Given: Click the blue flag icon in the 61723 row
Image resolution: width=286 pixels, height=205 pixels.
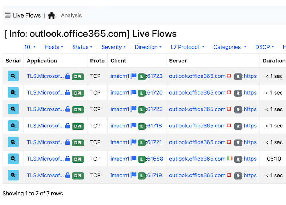Looking at the screenshot, I should (134, 109).
